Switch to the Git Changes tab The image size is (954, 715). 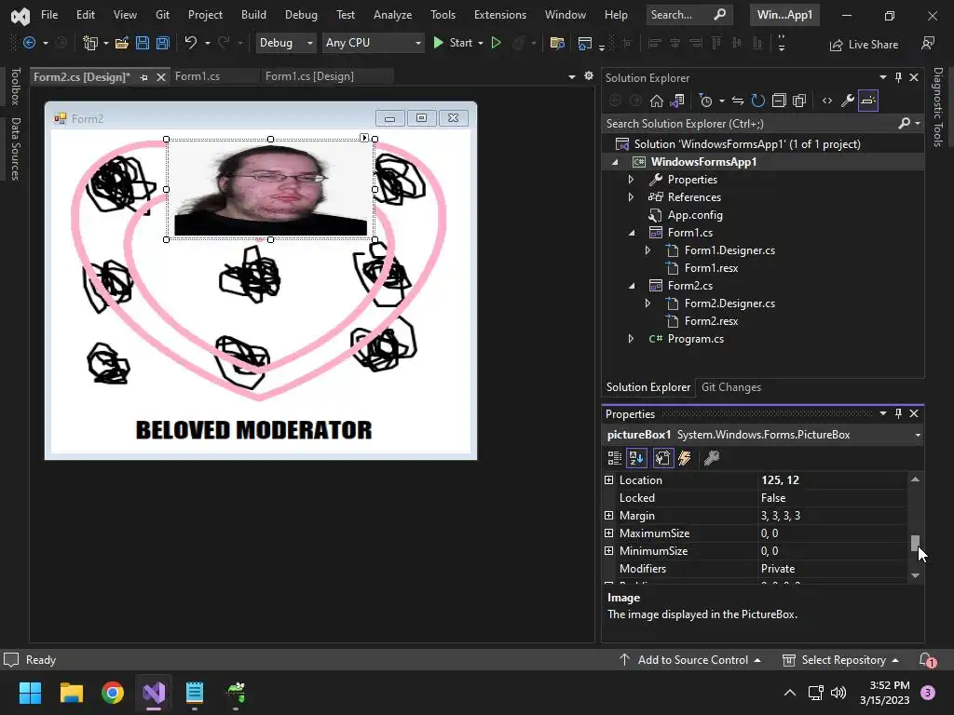point(731,387)
